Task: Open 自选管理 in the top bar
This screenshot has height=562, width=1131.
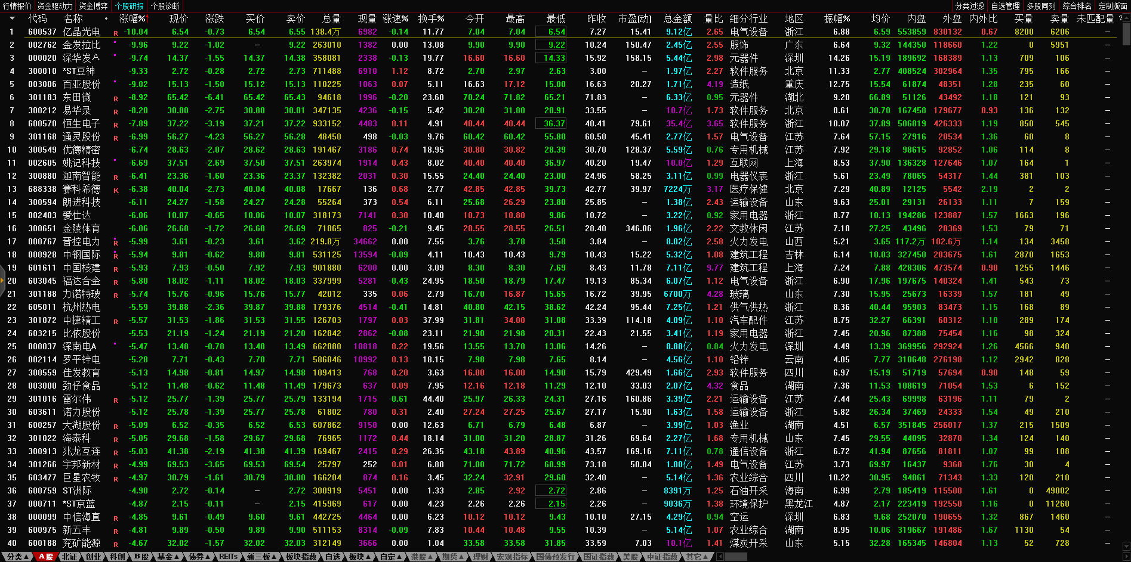Action: coord(1005,6)
